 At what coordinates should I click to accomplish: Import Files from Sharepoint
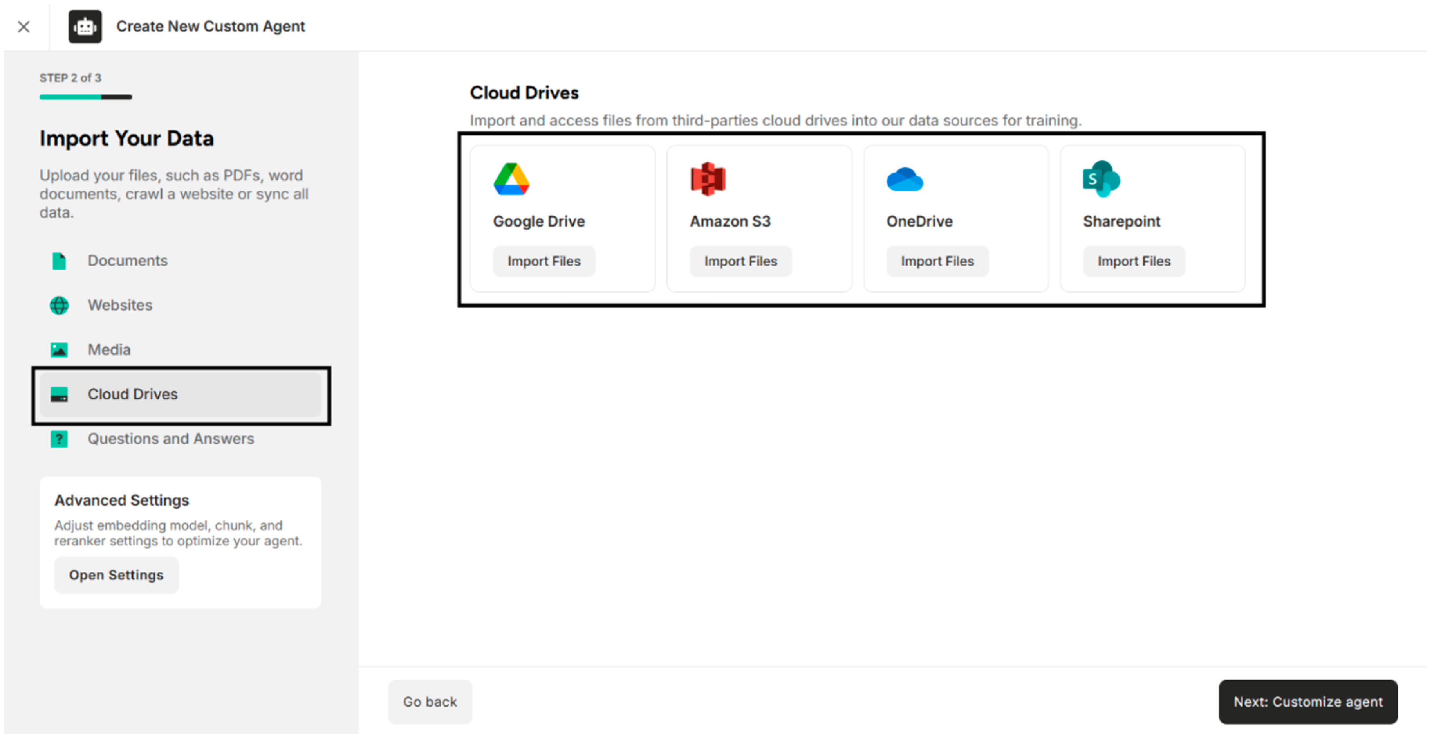pyautogui.click(x=1133, y=261)
